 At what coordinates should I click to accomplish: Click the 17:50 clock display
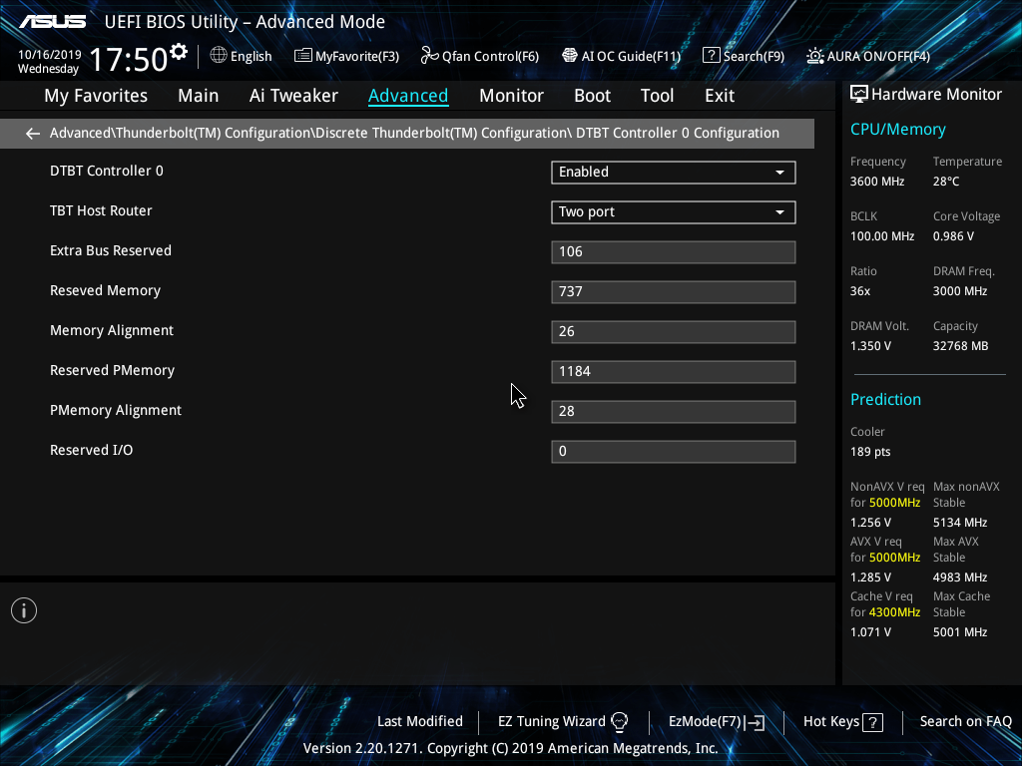click(x=128, y=59)
